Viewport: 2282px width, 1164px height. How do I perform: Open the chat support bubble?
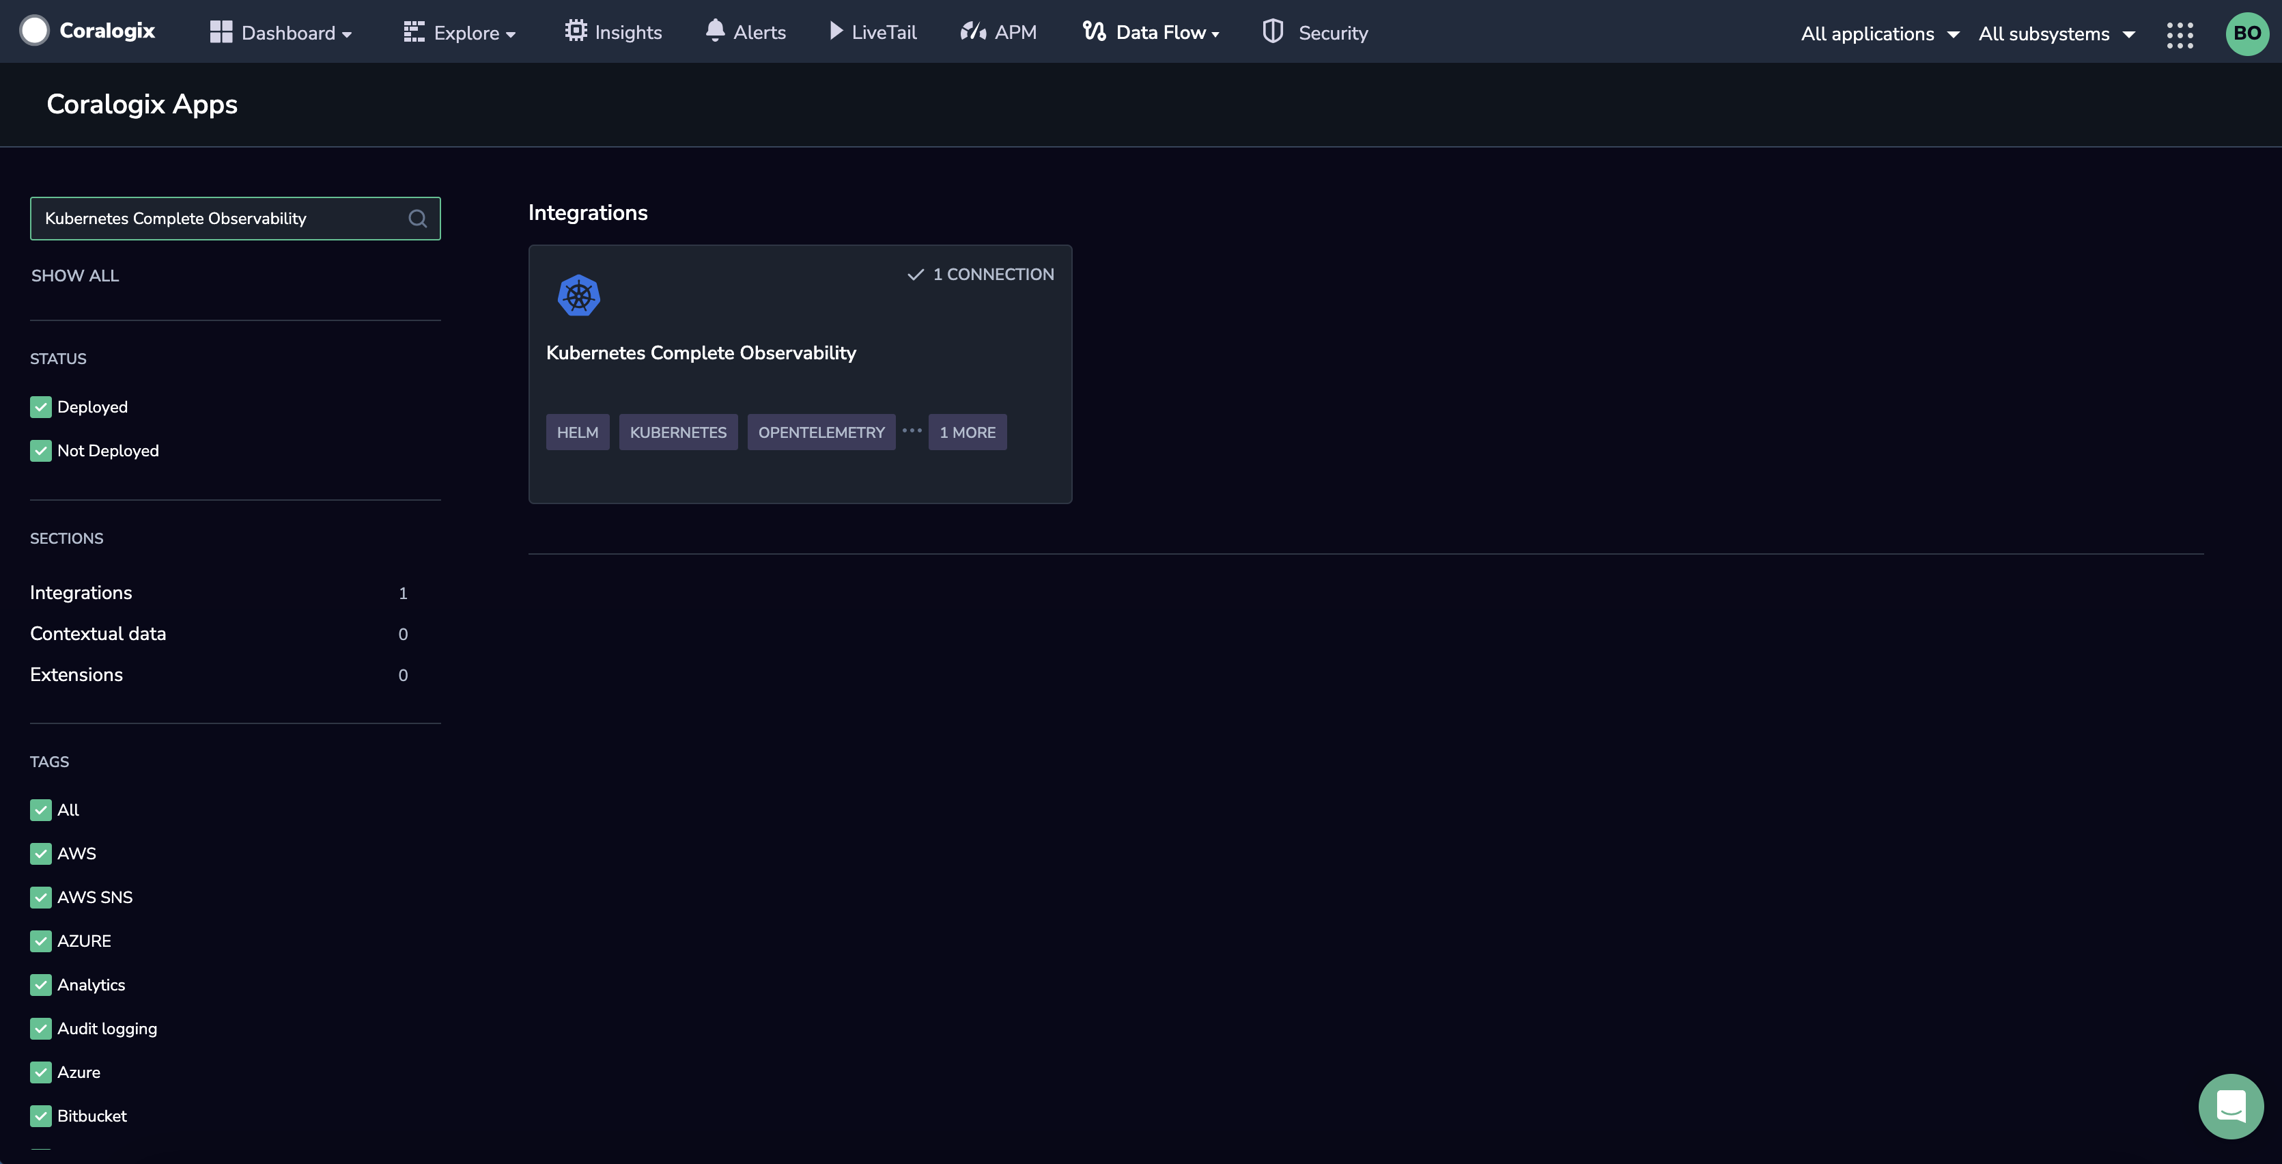click(x=2231, y=1107)
